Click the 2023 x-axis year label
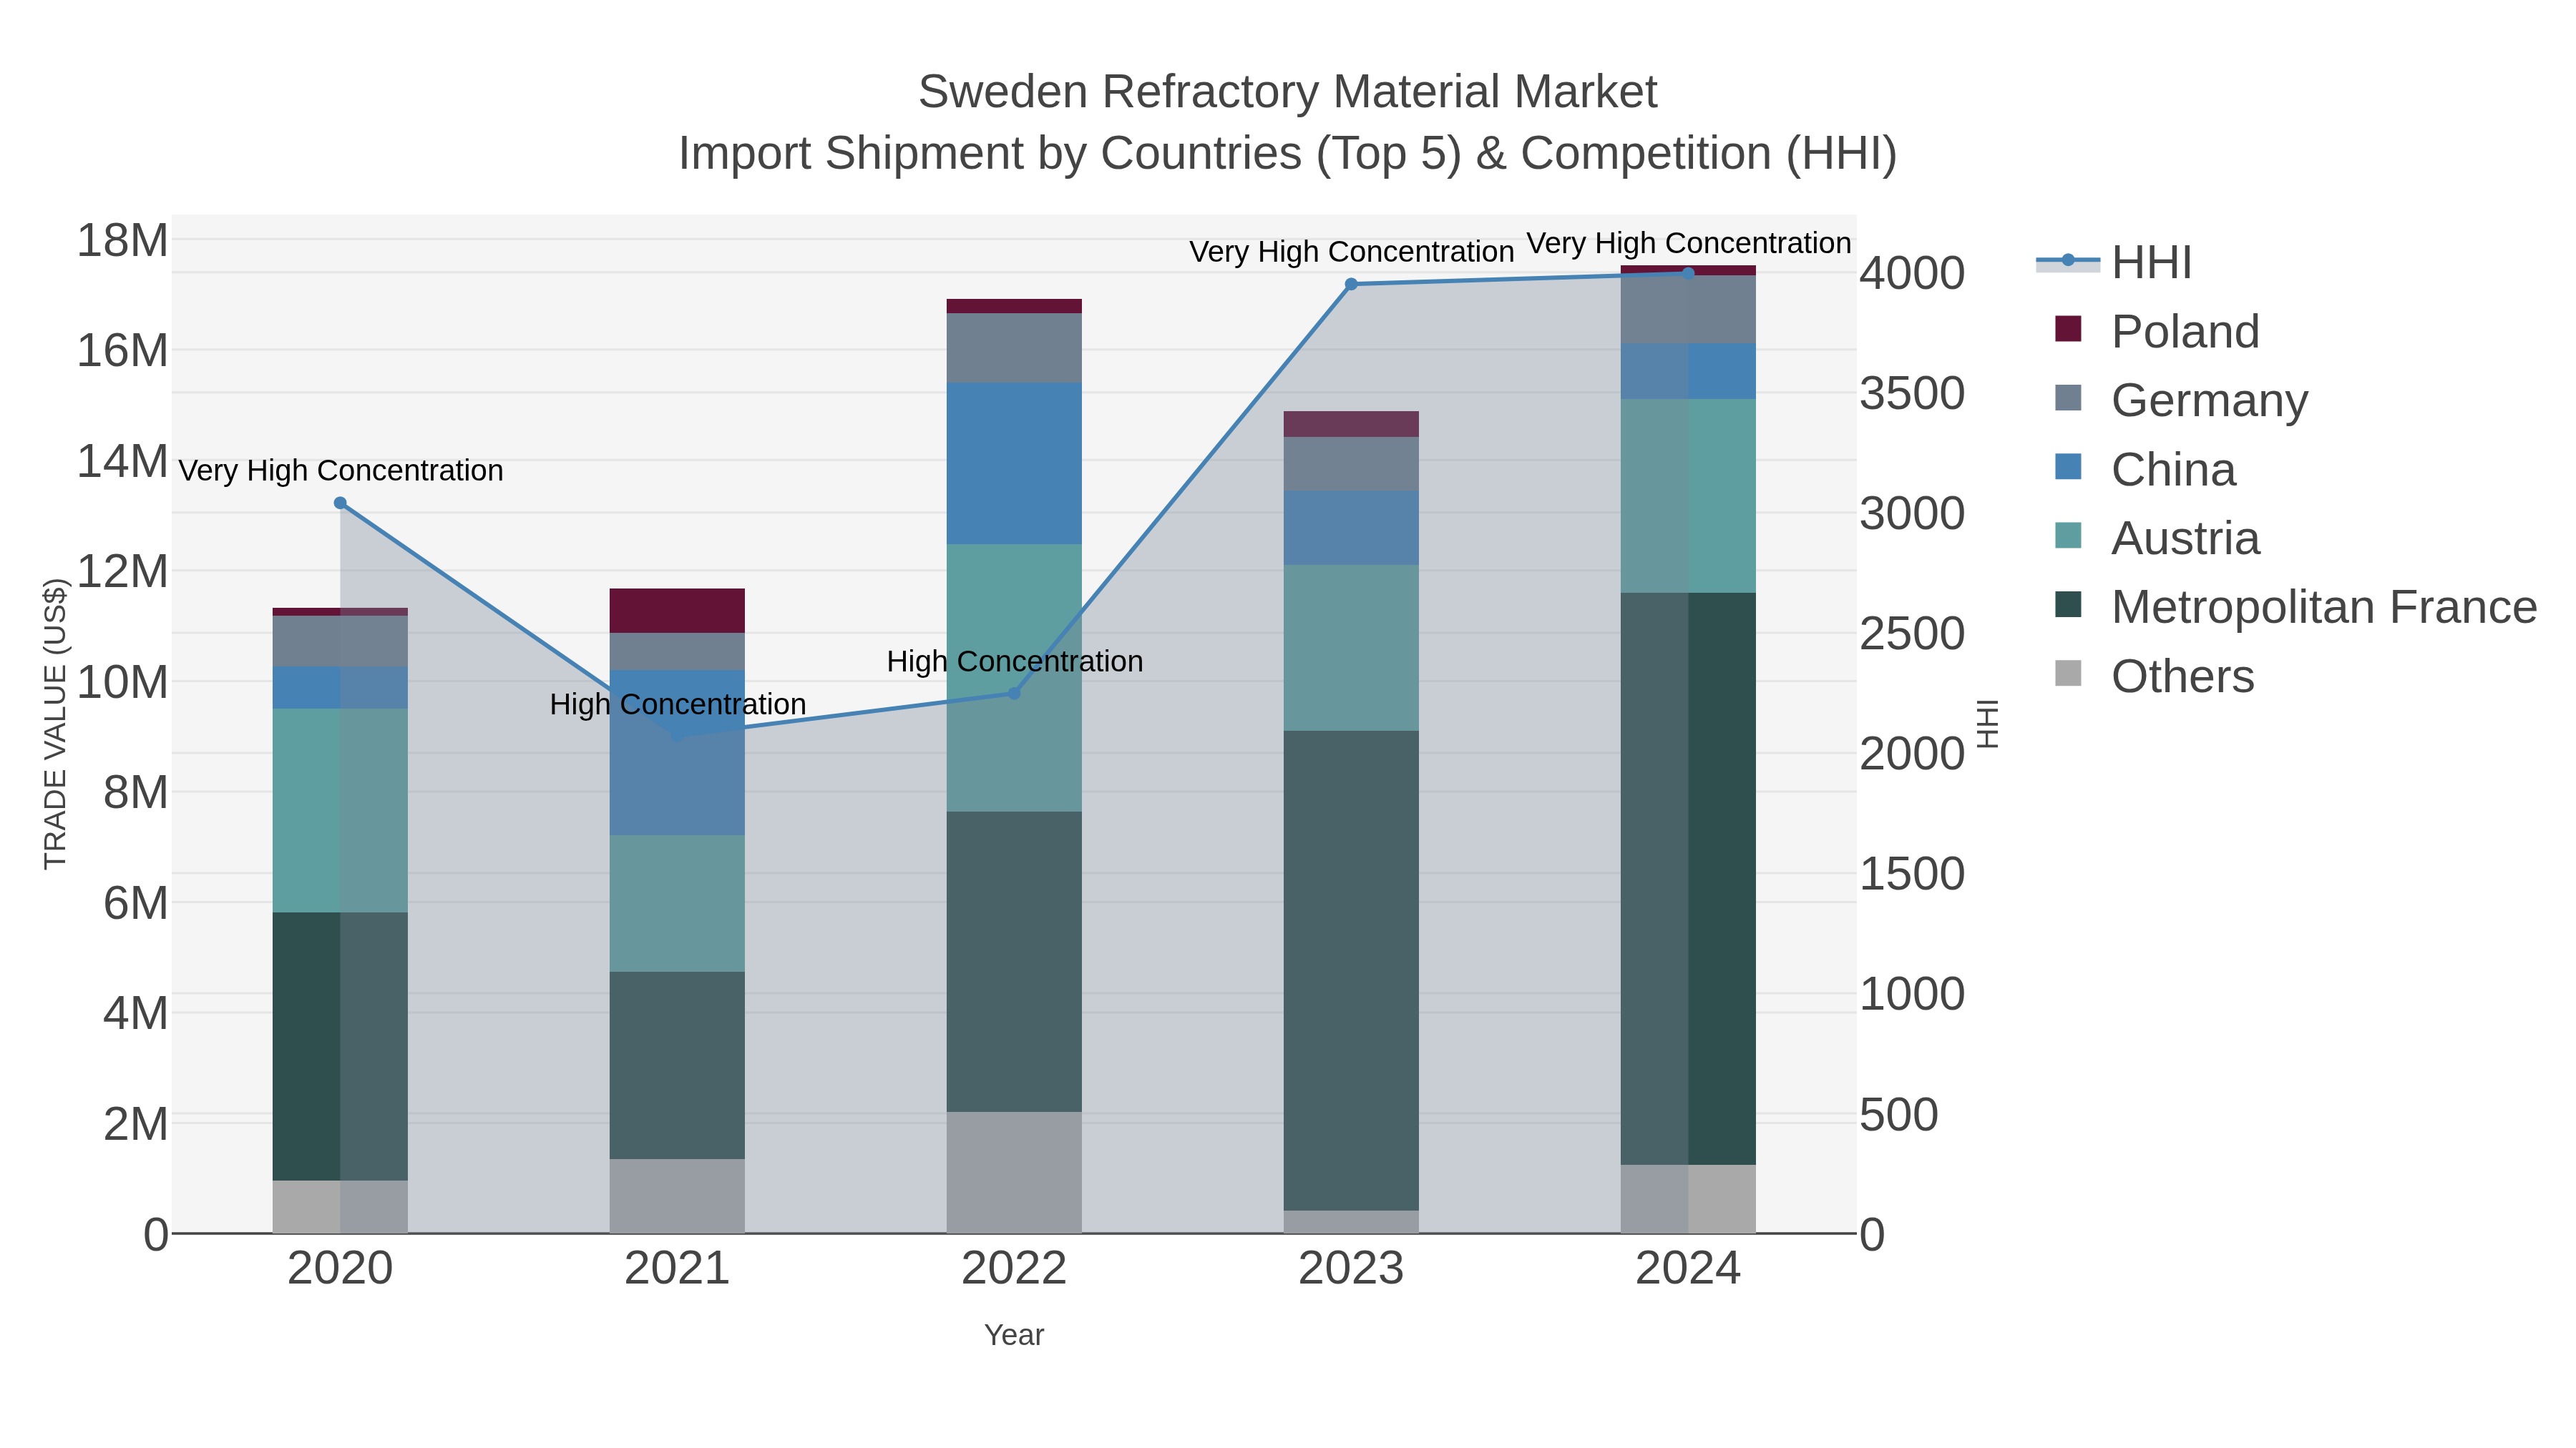 [1351, 1269]
